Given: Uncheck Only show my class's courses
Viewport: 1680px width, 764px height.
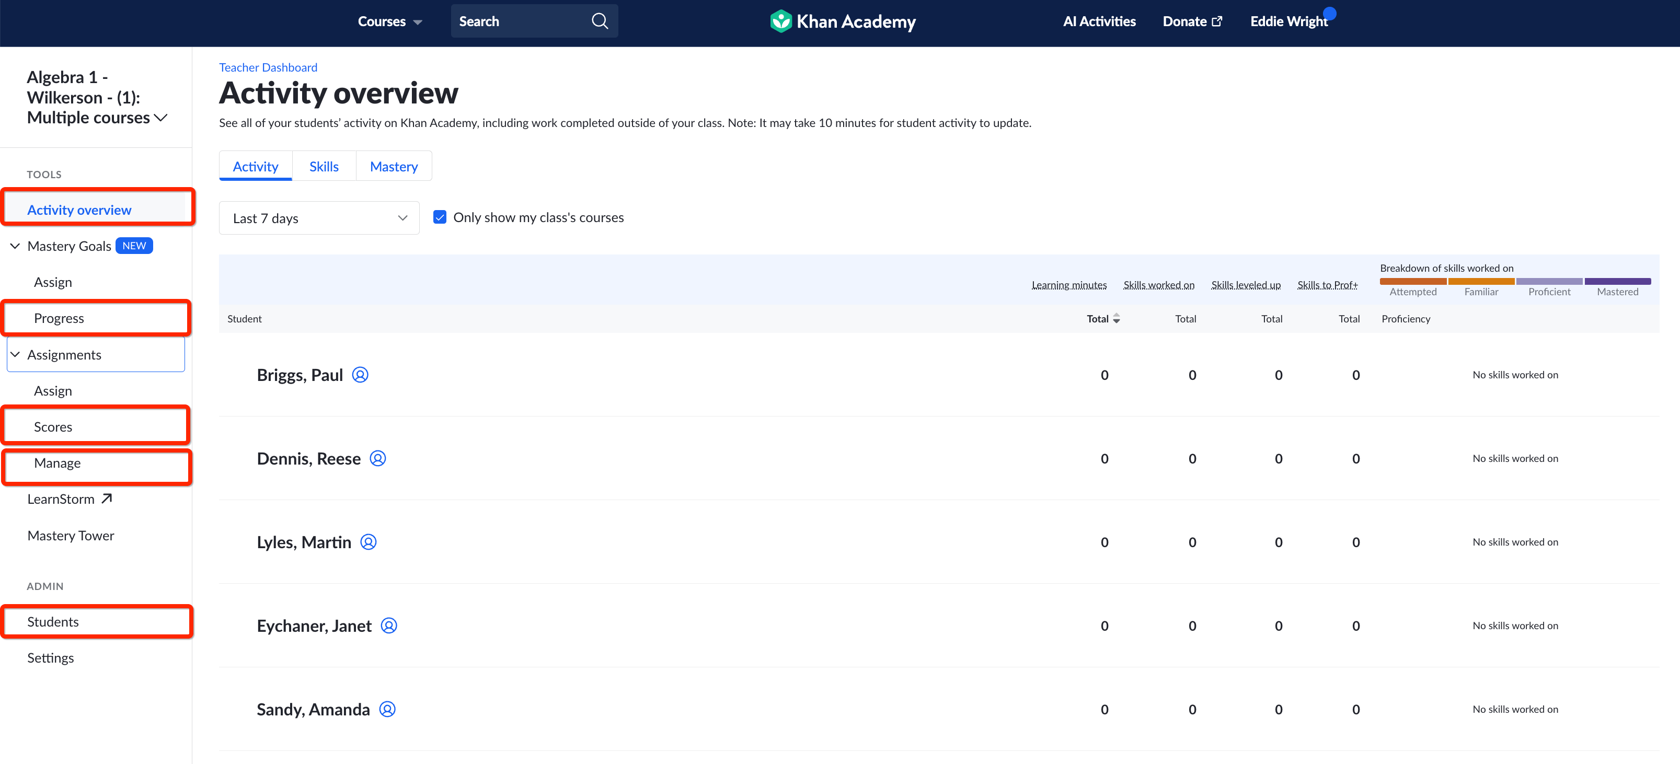Looking at the screenshot, I should pyautogui.click(x=440, y=216).
